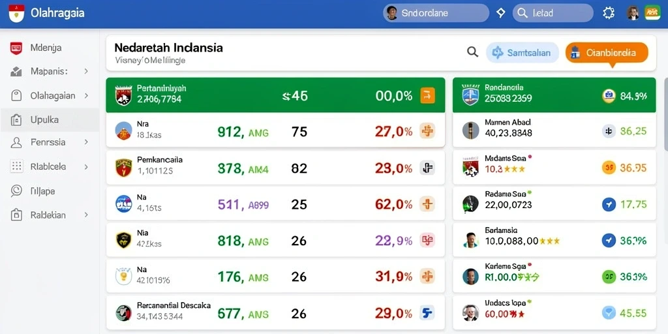This screenshot has height=334, width=668.
Task: Click the Karlems Sga player avatar
Action: [x=471, y=277]
